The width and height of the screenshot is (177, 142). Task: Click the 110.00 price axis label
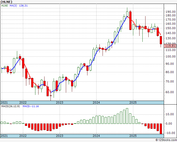pos(170,50)
